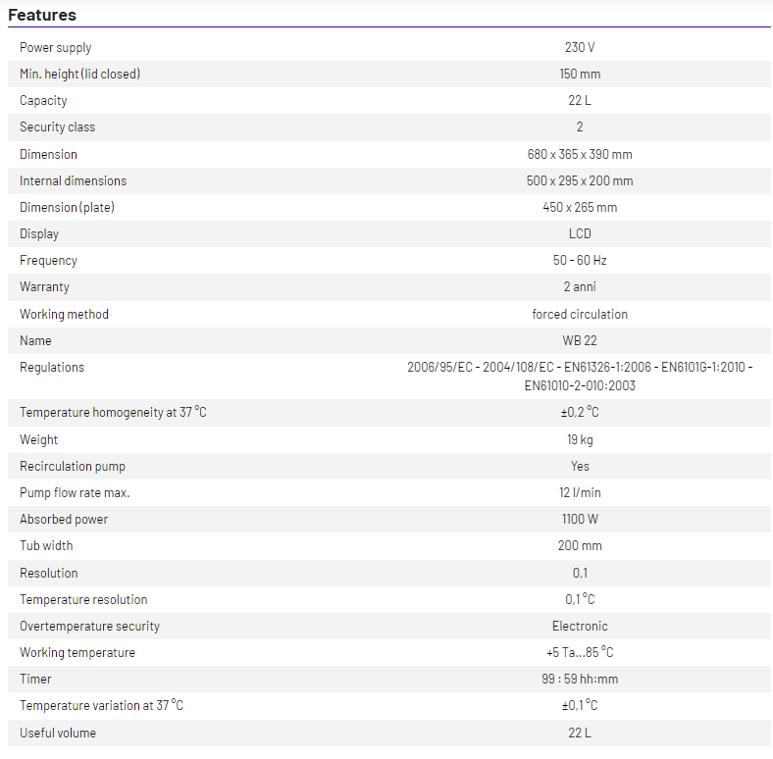This screenshot has width=773, height=759.
Task: Select the WB 22 name value
Action: [x=580, y=341]
